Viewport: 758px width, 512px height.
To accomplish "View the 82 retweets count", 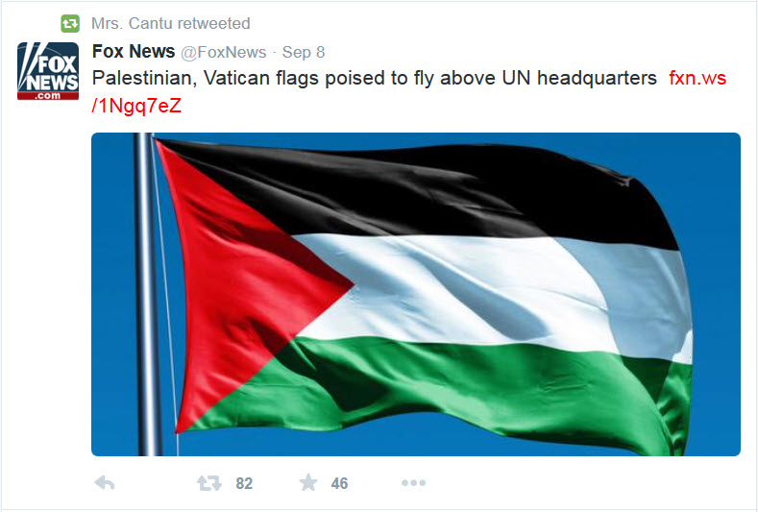I will pyautogui.click(x=244, y=483).
